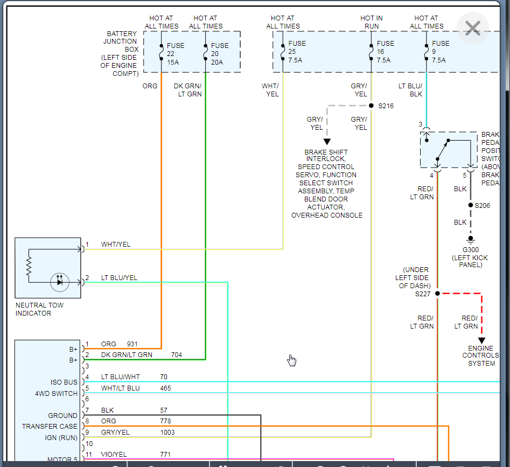The width and height of the screenshot is (510, 467).
Task: Click the arrowhead above Brake Shift Interlock
Action: coord(327,142)
